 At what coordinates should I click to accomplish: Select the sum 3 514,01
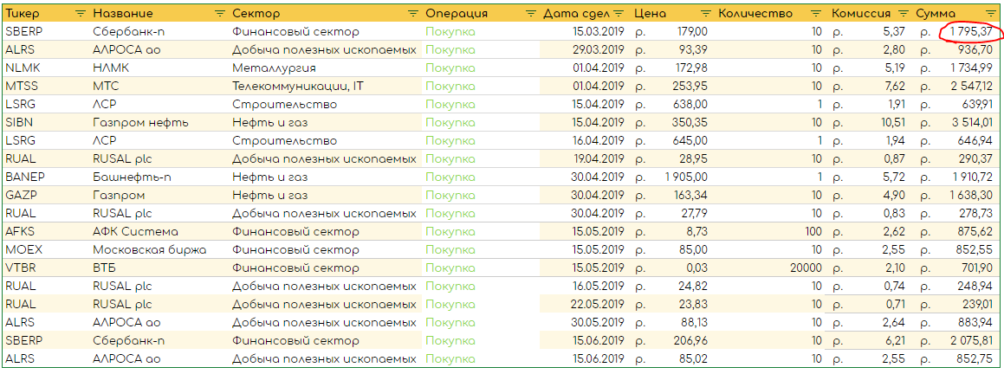point(972,122)
